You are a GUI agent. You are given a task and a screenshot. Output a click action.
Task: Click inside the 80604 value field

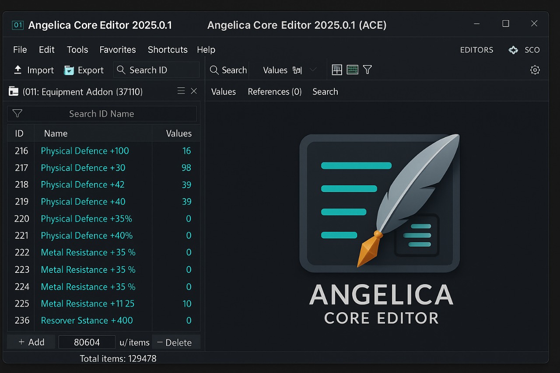87,342
